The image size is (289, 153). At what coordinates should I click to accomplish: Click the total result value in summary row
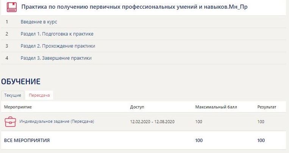coord(261,141)
